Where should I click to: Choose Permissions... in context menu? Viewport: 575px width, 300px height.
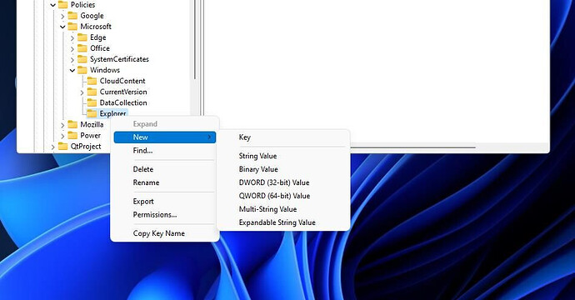(x=155, y=214)
